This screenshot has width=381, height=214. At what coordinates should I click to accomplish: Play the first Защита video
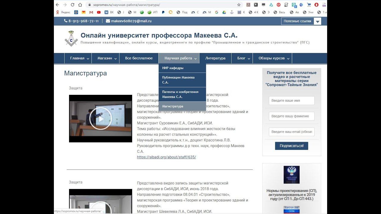point(100,119)
